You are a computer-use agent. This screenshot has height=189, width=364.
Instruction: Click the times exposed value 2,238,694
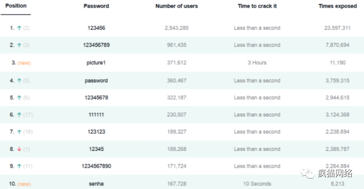(x=337, y=131)
